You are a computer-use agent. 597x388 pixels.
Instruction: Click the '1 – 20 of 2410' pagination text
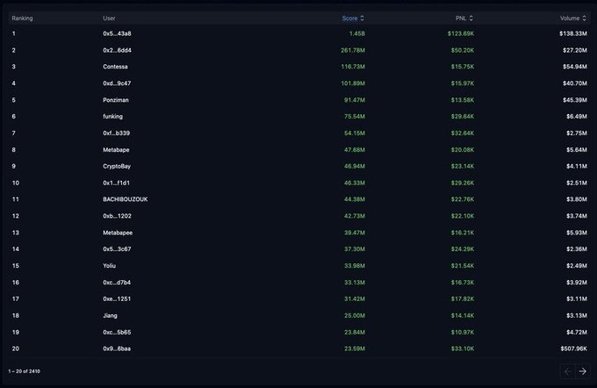click(24, 371)
